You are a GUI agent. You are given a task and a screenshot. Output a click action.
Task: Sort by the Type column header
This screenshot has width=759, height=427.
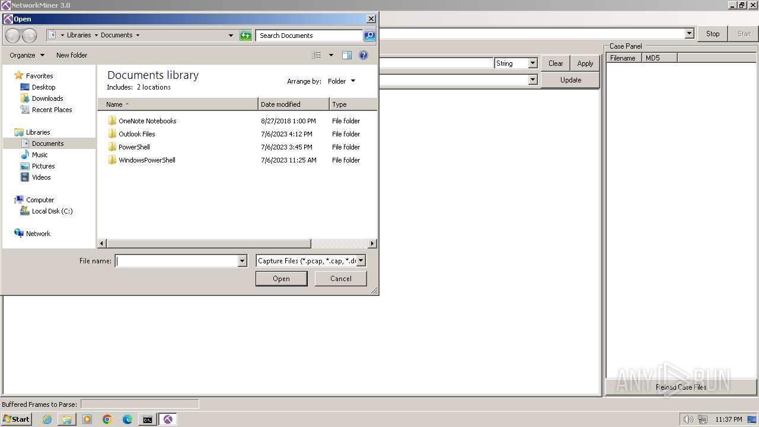(353, 104)
